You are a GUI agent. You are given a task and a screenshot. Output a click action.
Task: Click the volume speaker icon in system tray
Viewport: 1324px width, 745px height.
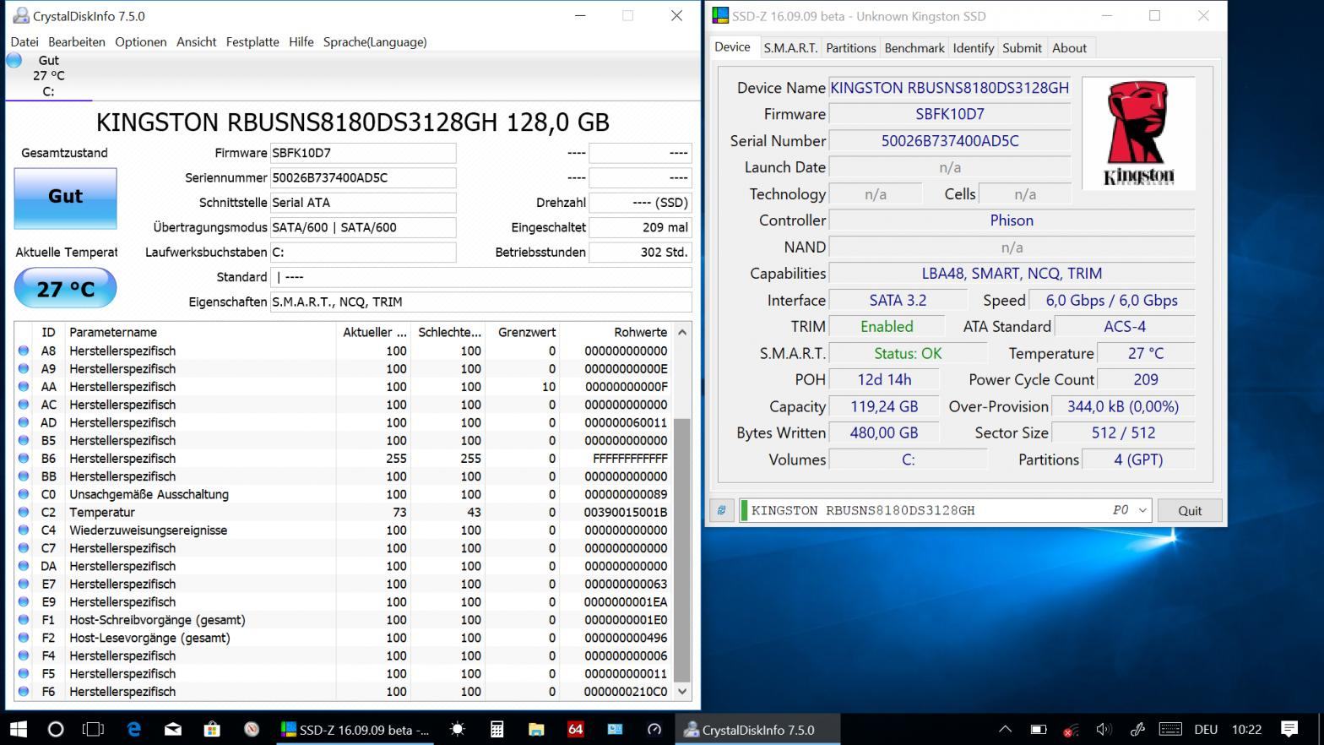(x=1103, y=729)
